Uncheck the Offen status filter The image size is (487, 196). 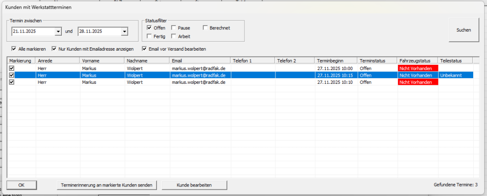(x=149, y=28)
